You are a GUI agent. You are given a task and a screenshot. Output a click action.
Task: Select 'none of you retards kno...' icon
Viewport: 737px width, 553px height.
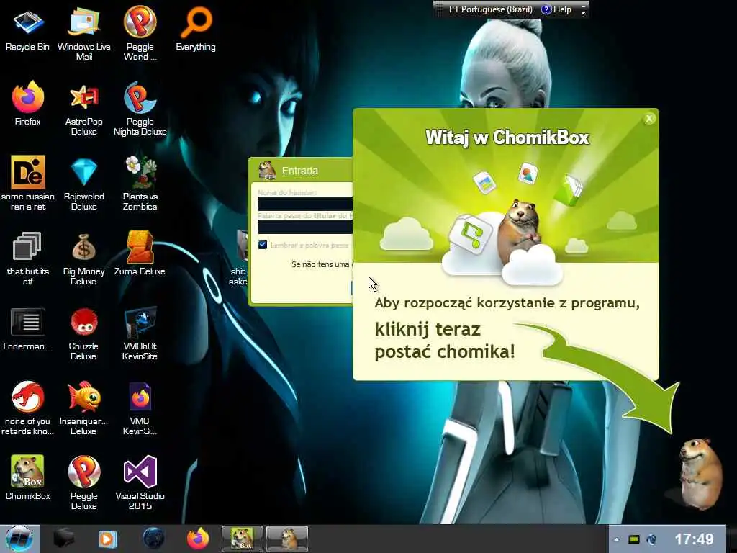pos(28,408)
